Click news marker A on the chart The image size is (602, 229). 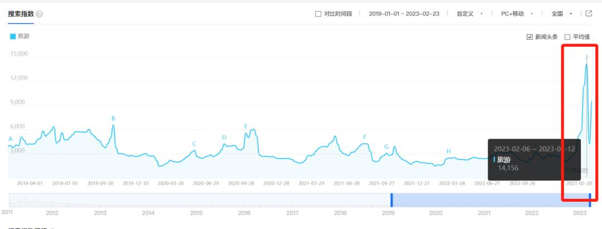pos(11,139)
